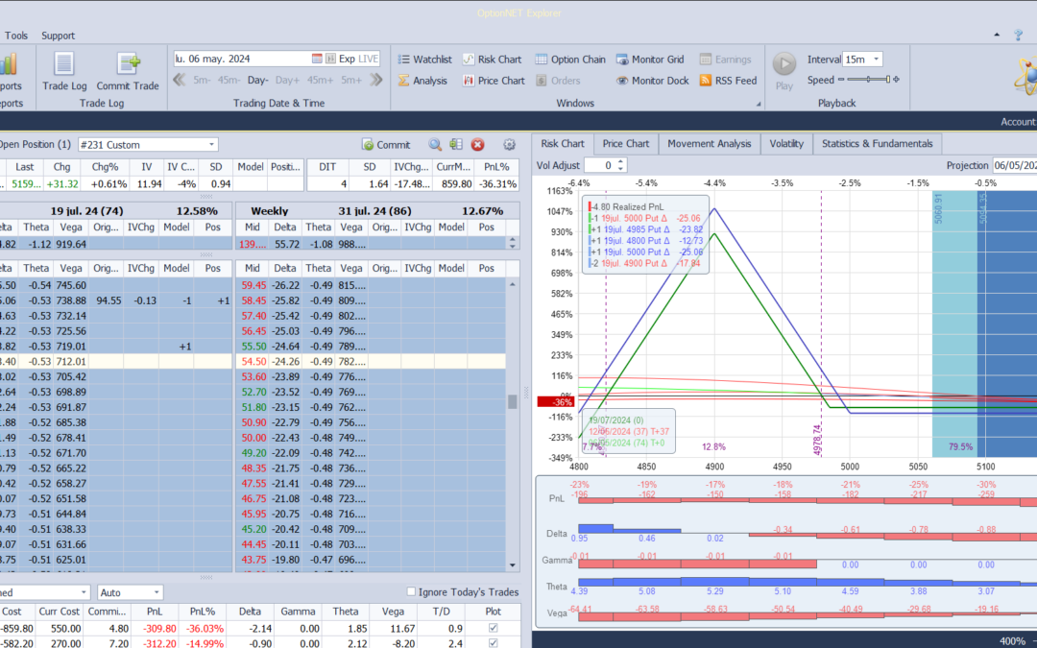This screenshot has width=1037, height=648.
Task: Click the LIVE label in date box
Action: tap(368, 59)
